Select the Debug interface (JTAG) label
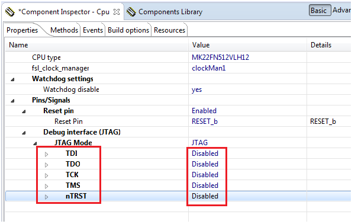The image size is (358, 224). 82,132
